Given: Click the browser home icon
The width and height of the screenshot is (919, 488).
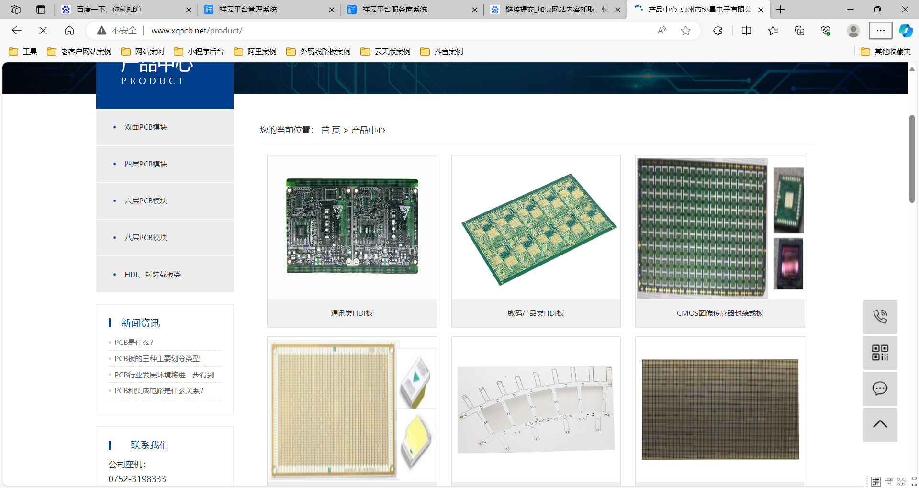Looking at the screenshot, I should point(69,31).
